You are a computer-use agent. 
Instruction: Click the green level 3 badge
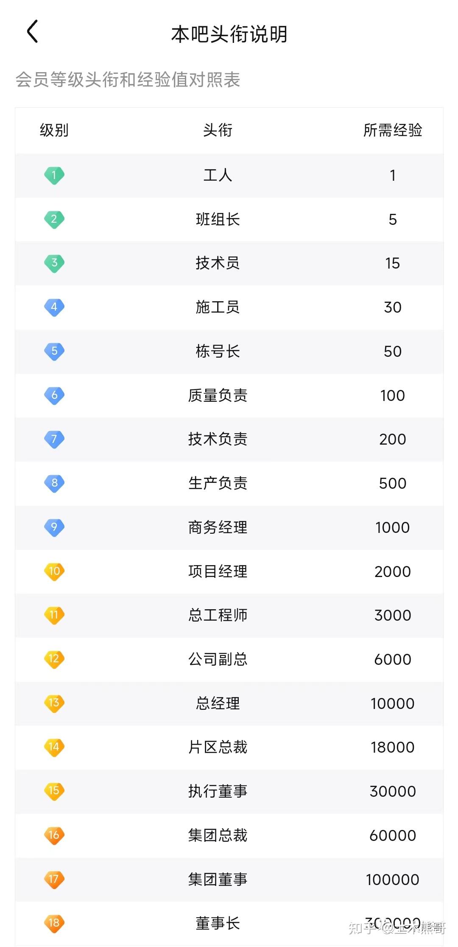[54, 263]
